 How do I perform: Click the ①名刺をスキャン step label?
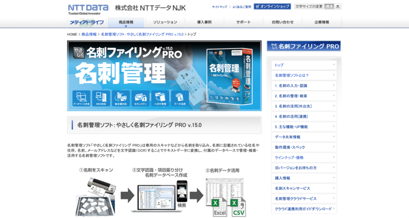pyautogui.click(x=96, y=170)
